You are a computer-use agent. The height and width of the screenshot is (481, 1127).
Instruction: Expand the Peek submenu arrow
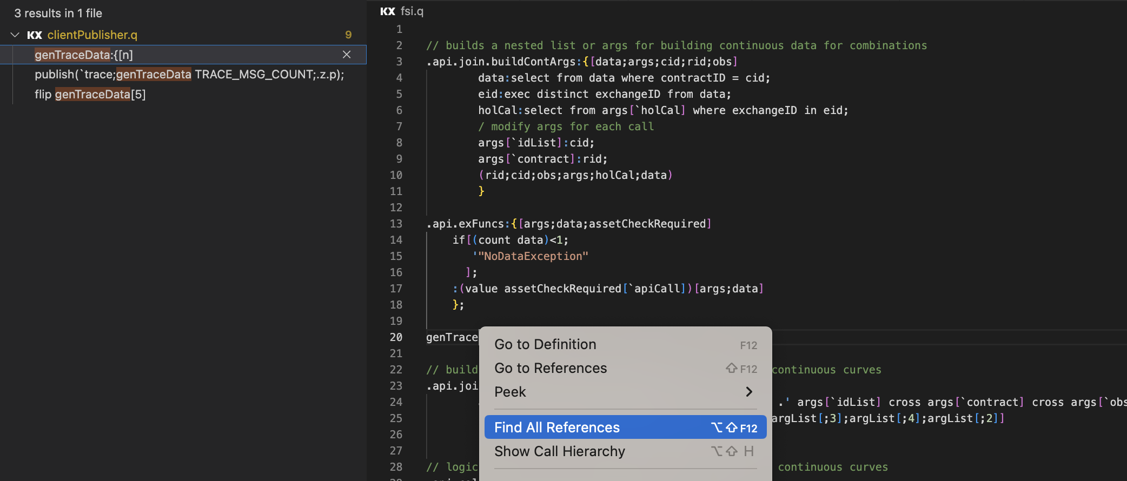749,392
